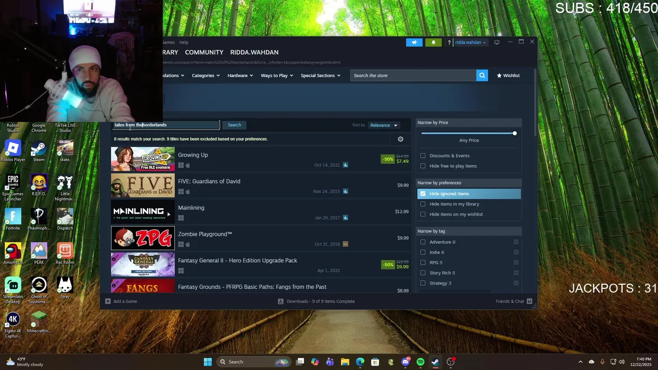Image resolution: width=658 pixels, height=370 pixels.
Task: Click the Windows Start button
Action: tap(208, 362)
